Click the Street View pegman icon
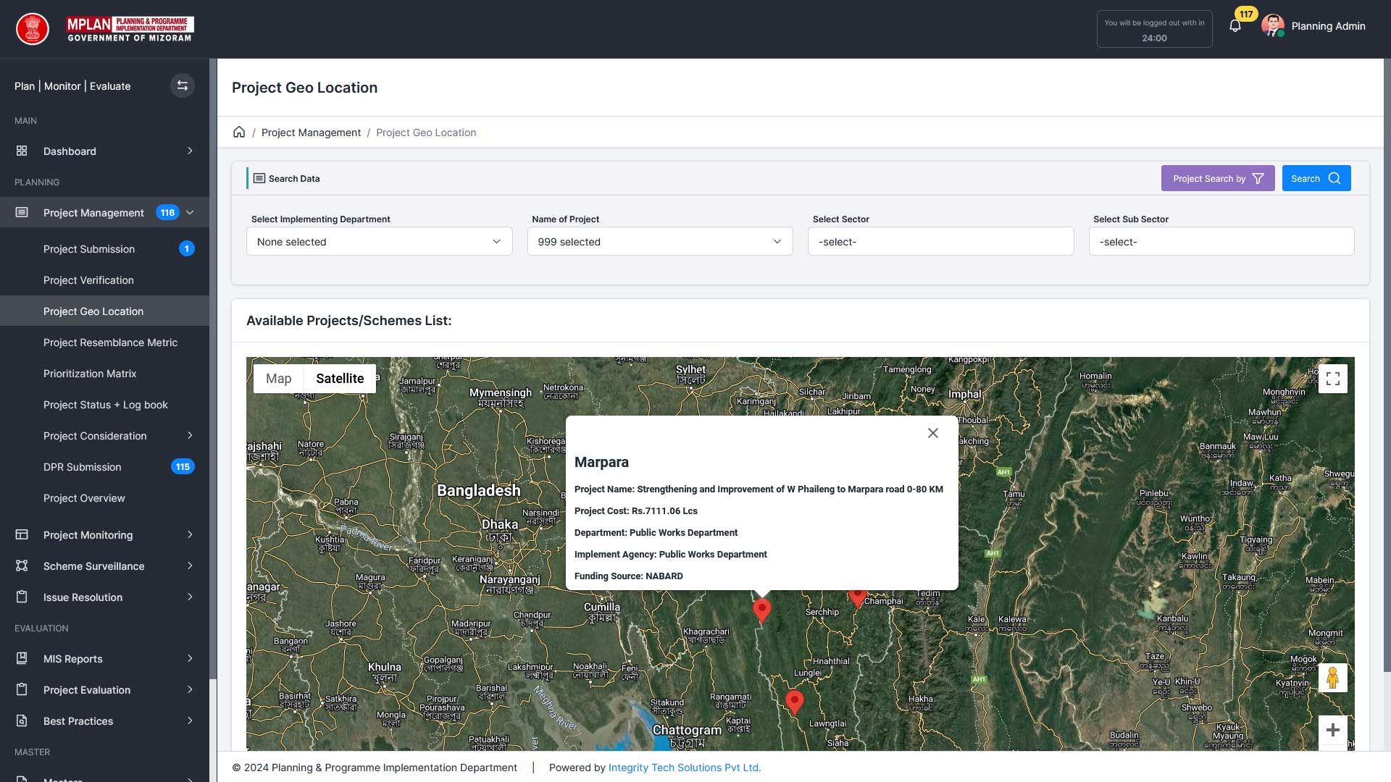 [1332, 678]
